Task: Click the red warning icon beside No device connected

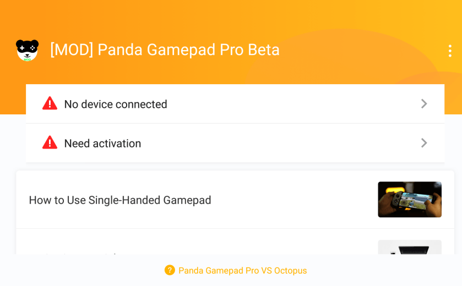Action: point(50,103)
